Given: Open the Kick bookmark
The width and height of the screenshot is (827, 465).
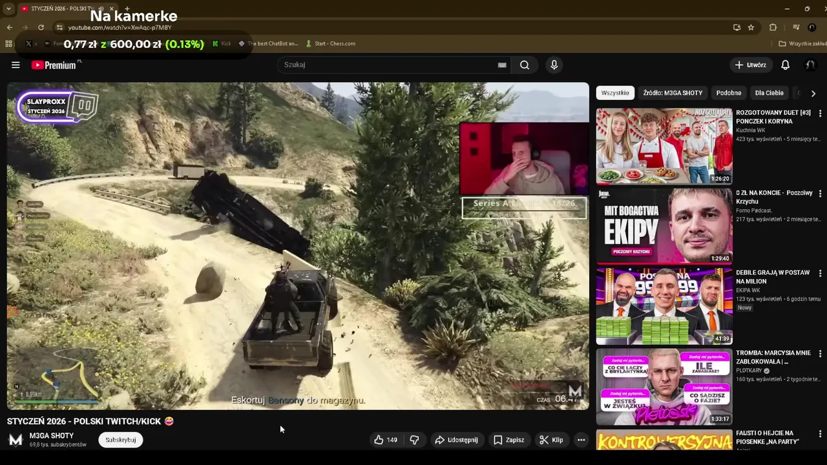Looking at the screenshot, I should (222, 44).
